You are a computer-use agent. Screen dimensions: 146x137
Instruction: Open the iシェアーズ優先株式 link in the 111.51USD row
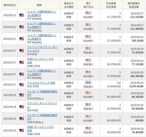click(x=42, y=13)
